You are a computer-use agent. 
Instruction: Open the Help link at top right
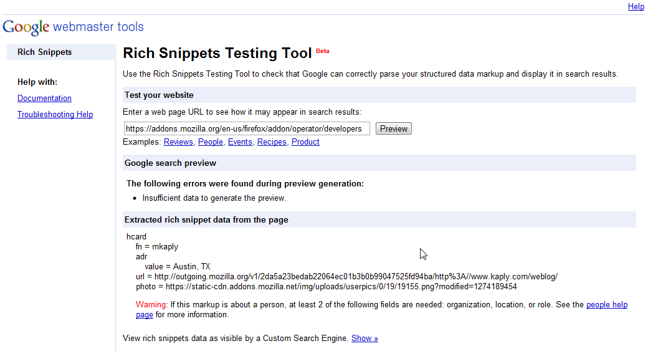pos(636,6)
